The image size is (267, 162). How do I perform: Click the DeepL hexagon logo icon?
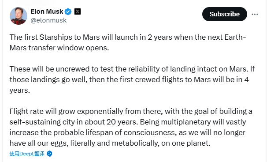[x=49, y=154]
